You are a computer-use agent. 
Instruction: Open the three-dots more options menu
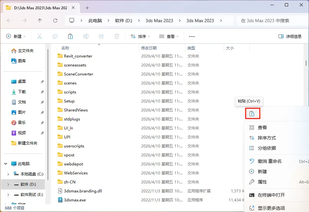(192, 36)
